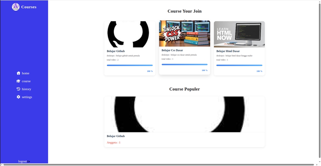
Task: Click the scroll right arrow at bottom
Action: point(317,165)
